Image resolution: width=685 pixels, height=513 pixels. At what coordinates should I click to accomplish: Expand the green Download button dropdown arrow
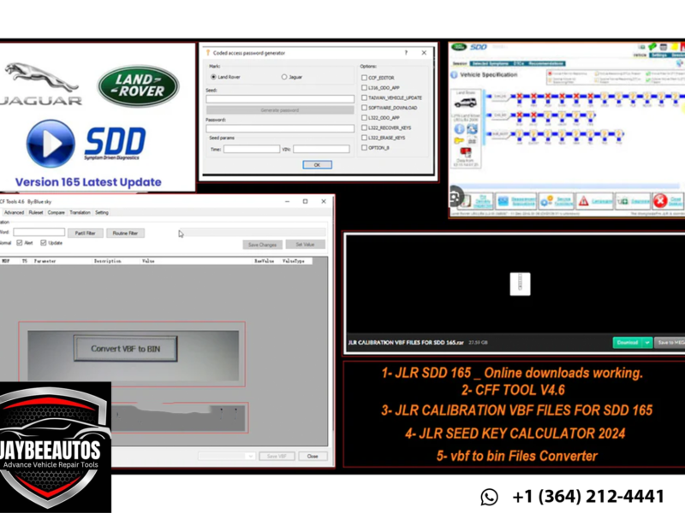coord(648,342)
